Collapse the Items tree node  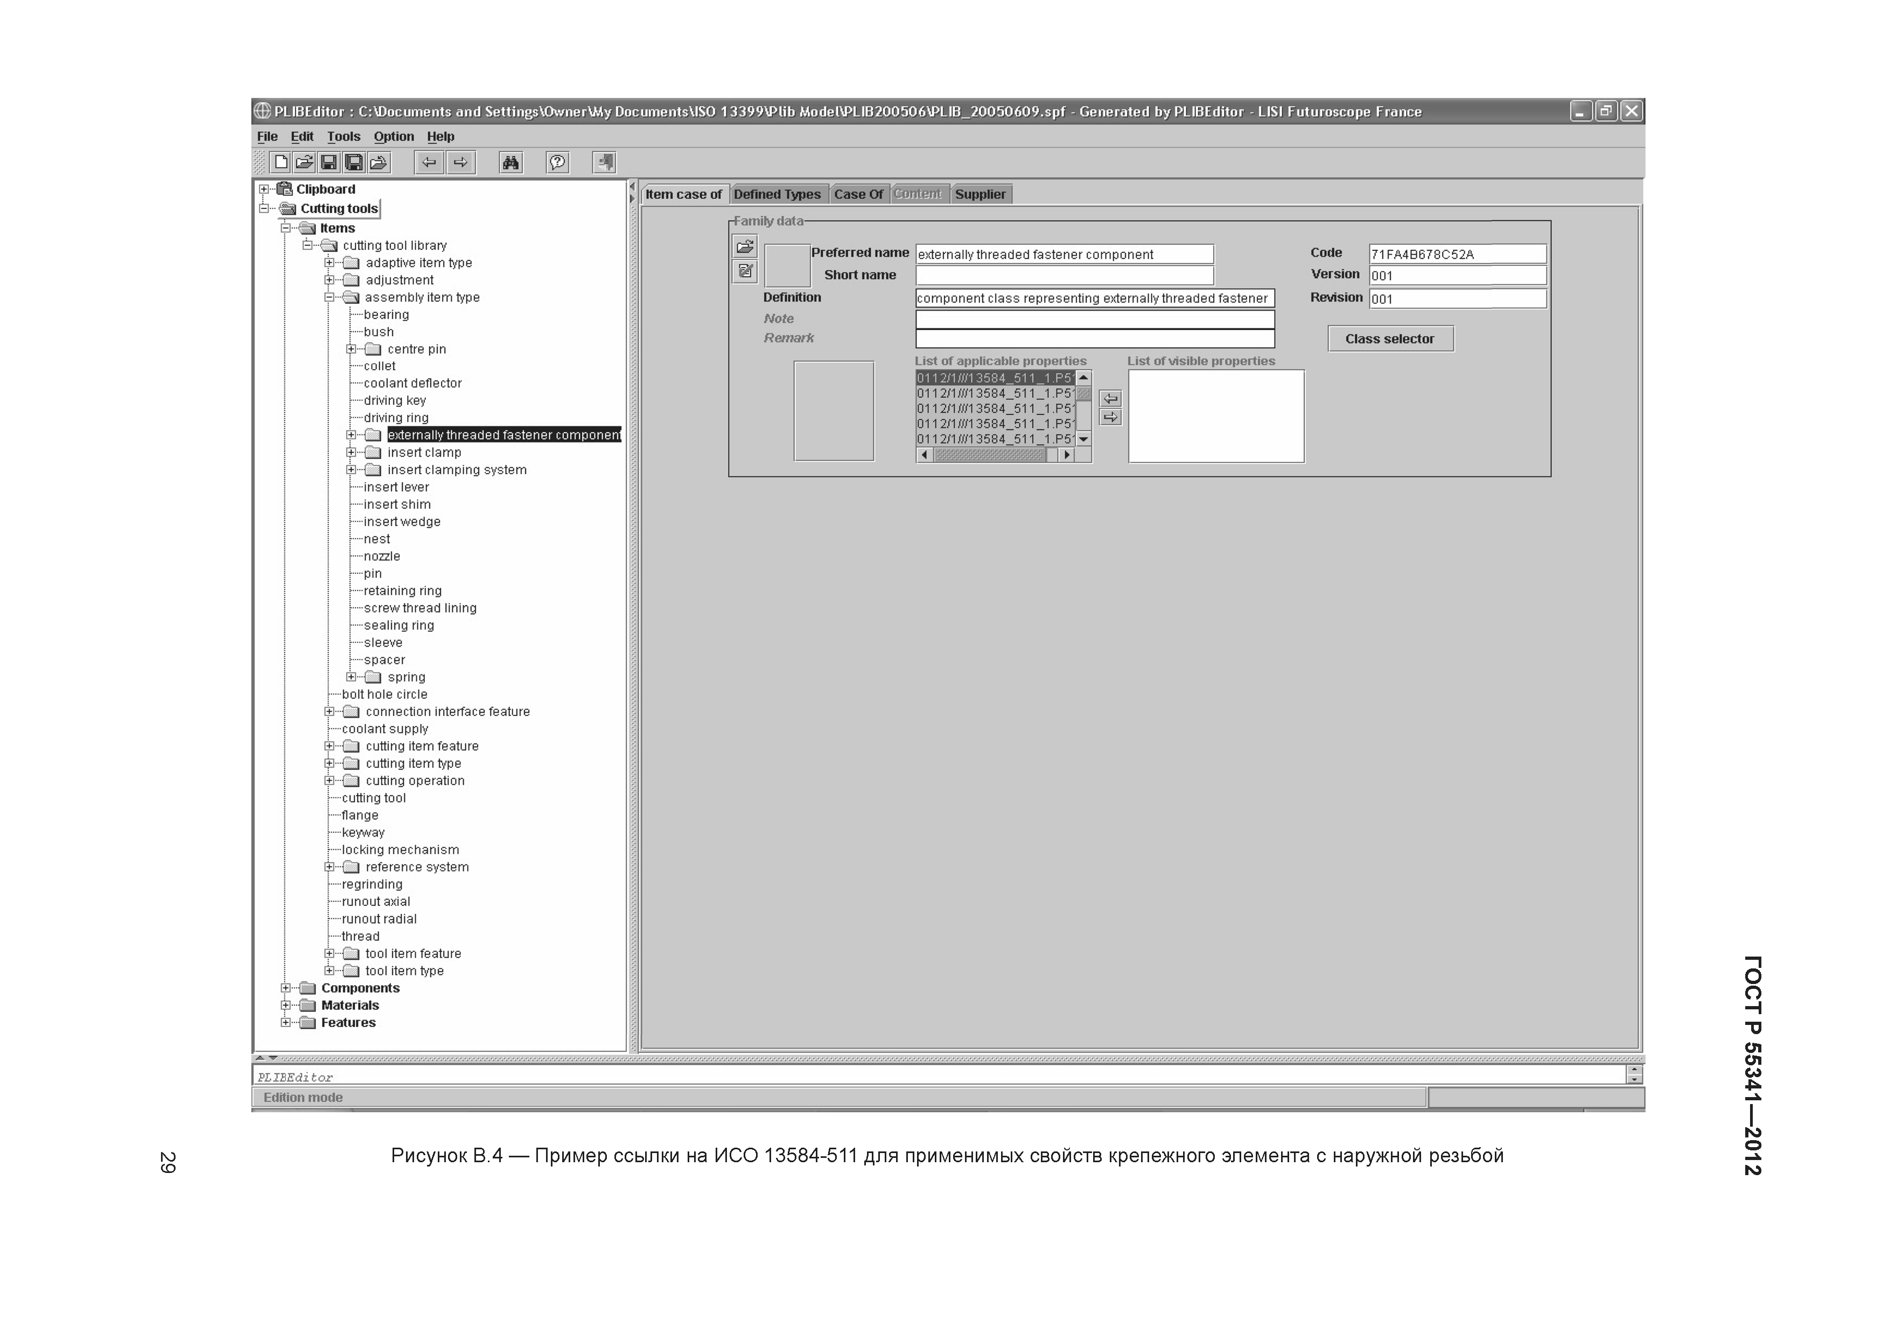pos(285,228)
